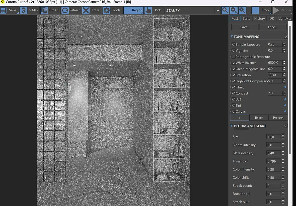Screen dimensions: 296x206
Task: Click the Ctrl+C copy clipboard icon
Action: click(44, 10)
